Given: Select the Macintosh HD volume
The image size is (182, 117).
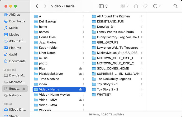Looking at the screenshot, I should (15, 82).
